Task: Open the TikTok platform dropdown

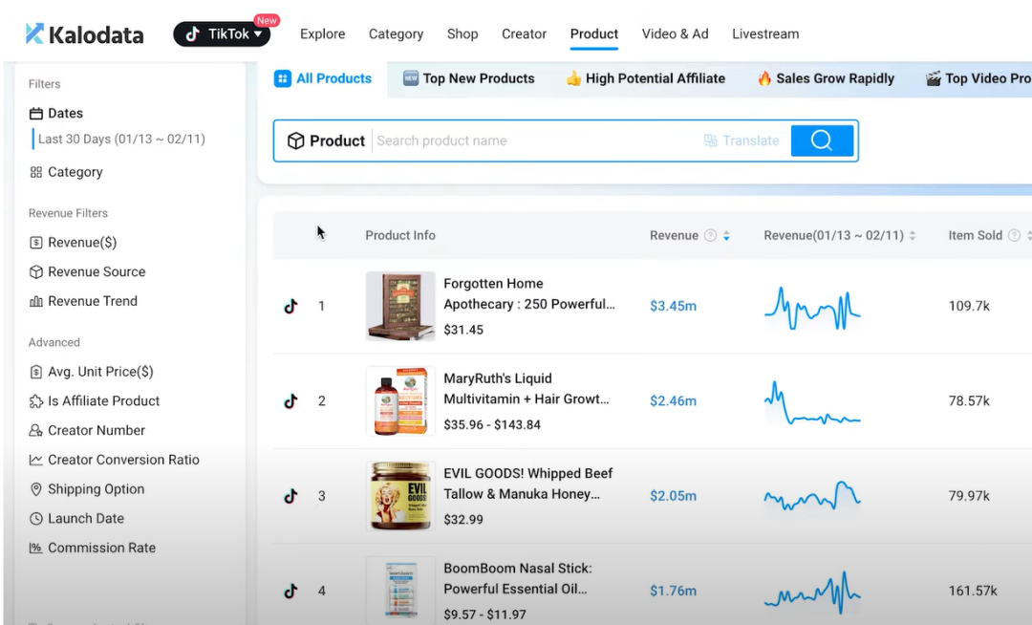Action: (x=222, y=34)
